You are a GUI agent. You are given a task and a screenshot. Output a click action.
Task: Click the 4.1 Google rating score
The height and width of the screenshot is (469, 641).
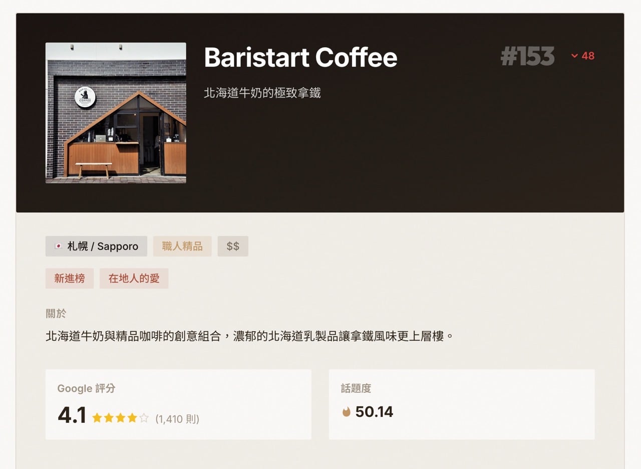72,416
